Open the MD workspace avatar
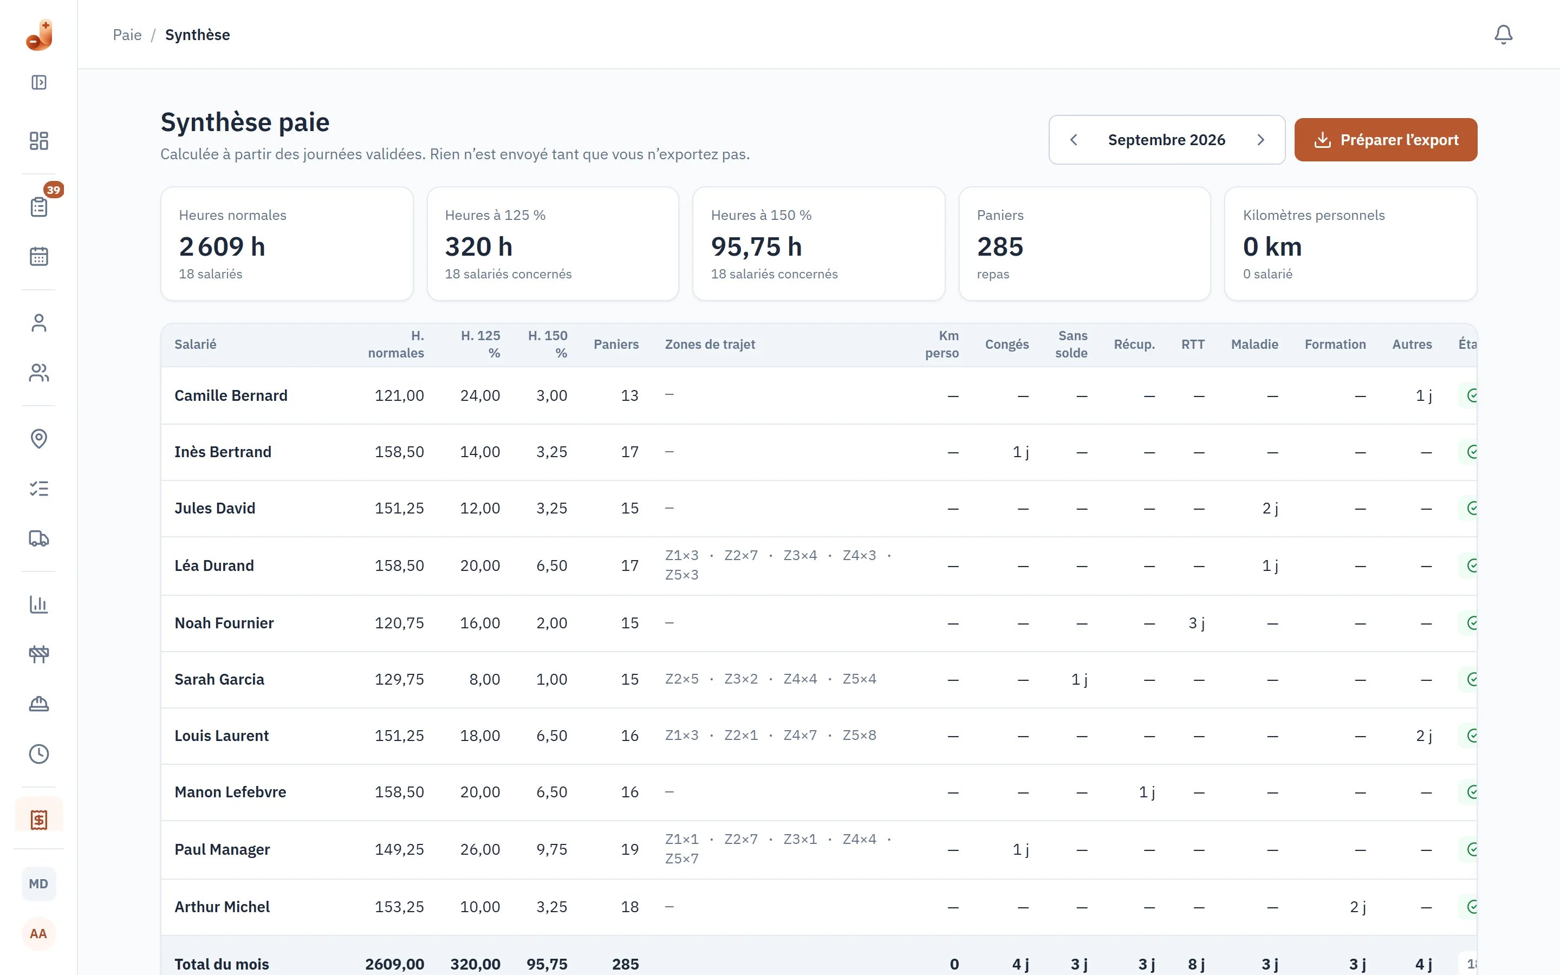Viewport: 1560px width, 975px height. pos(38,883)
